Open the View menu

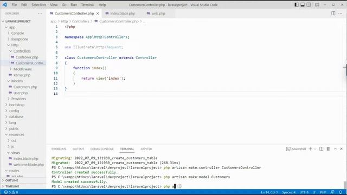tap(54, 5)
